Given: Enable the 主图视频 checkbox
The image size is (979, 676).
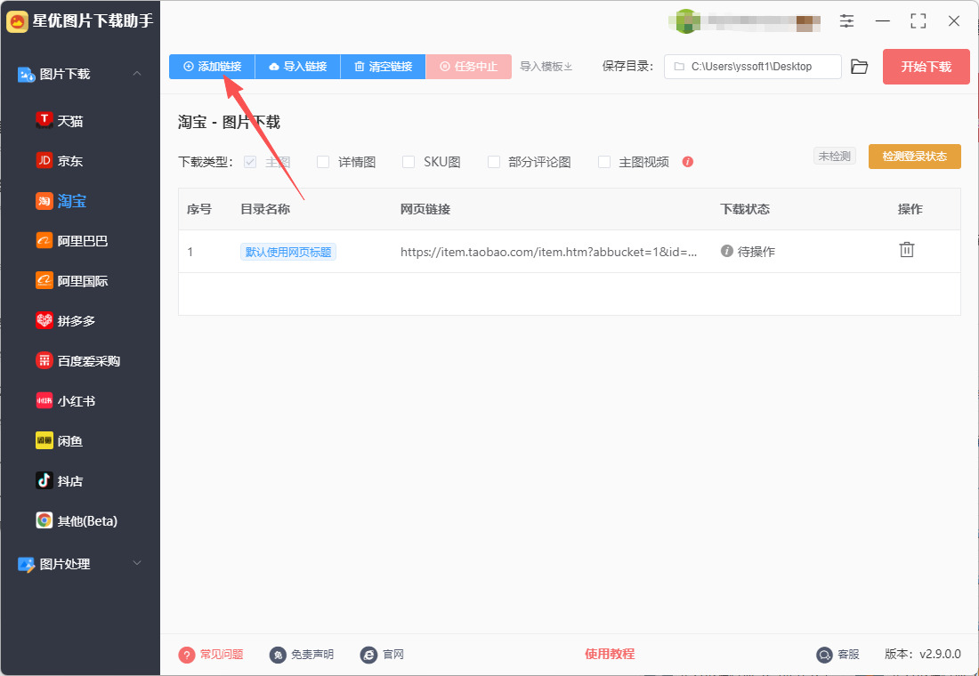Looking at the screenshot, I should pos(603,162).
